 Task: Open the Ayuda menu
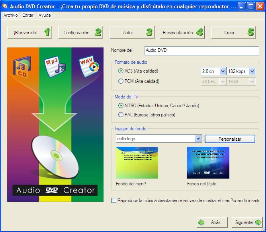pos(45,15)
